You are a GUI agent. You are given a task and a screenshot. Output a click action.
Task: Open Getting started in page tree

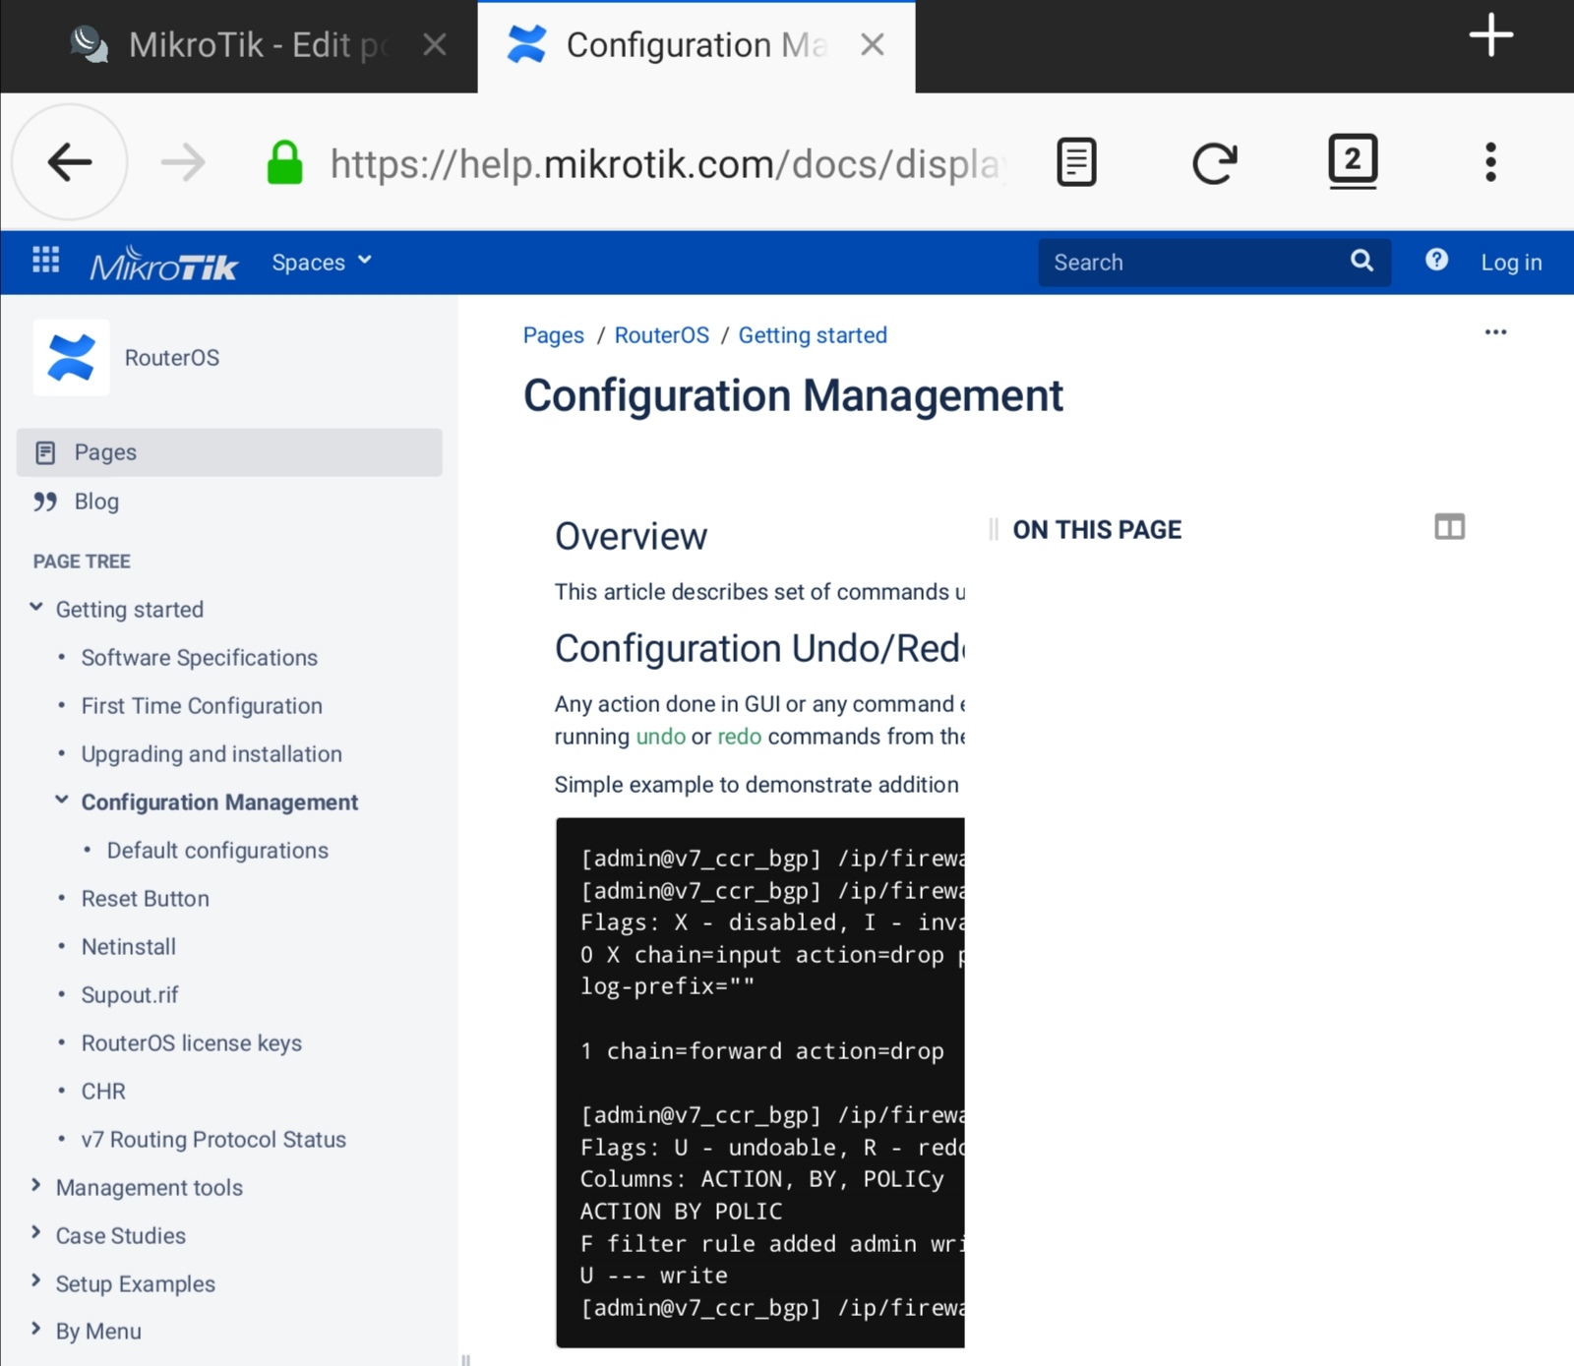point(130,610)
